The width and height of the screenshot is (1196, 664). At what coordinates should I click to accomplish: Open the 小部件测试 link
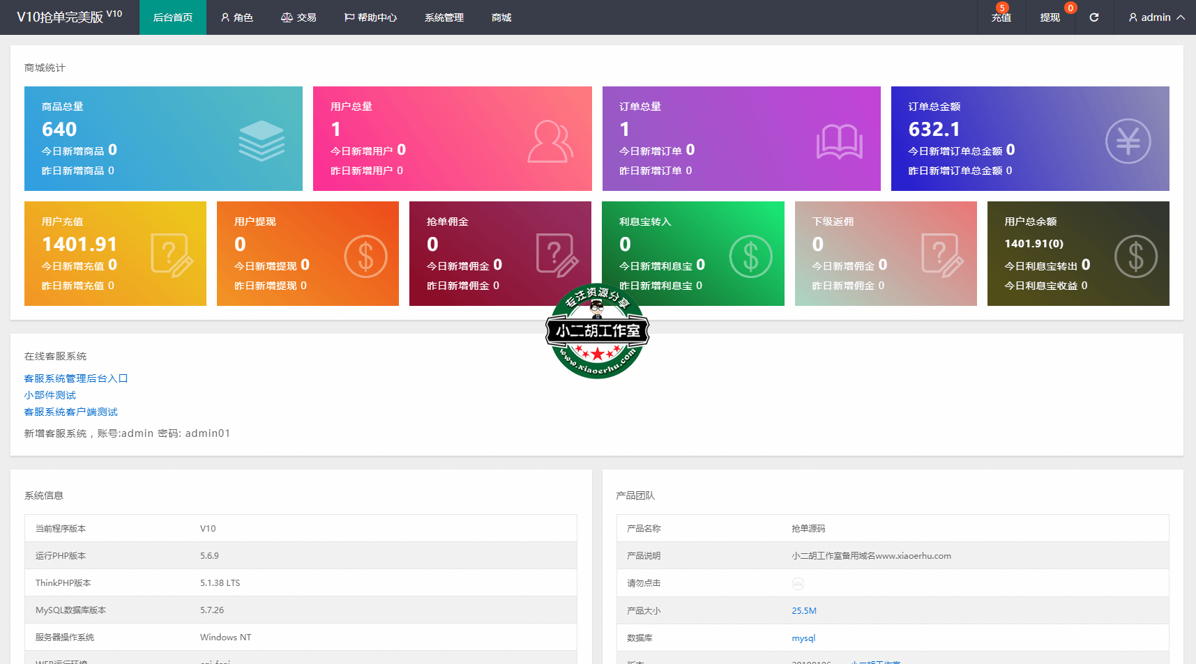coord(50,395)
